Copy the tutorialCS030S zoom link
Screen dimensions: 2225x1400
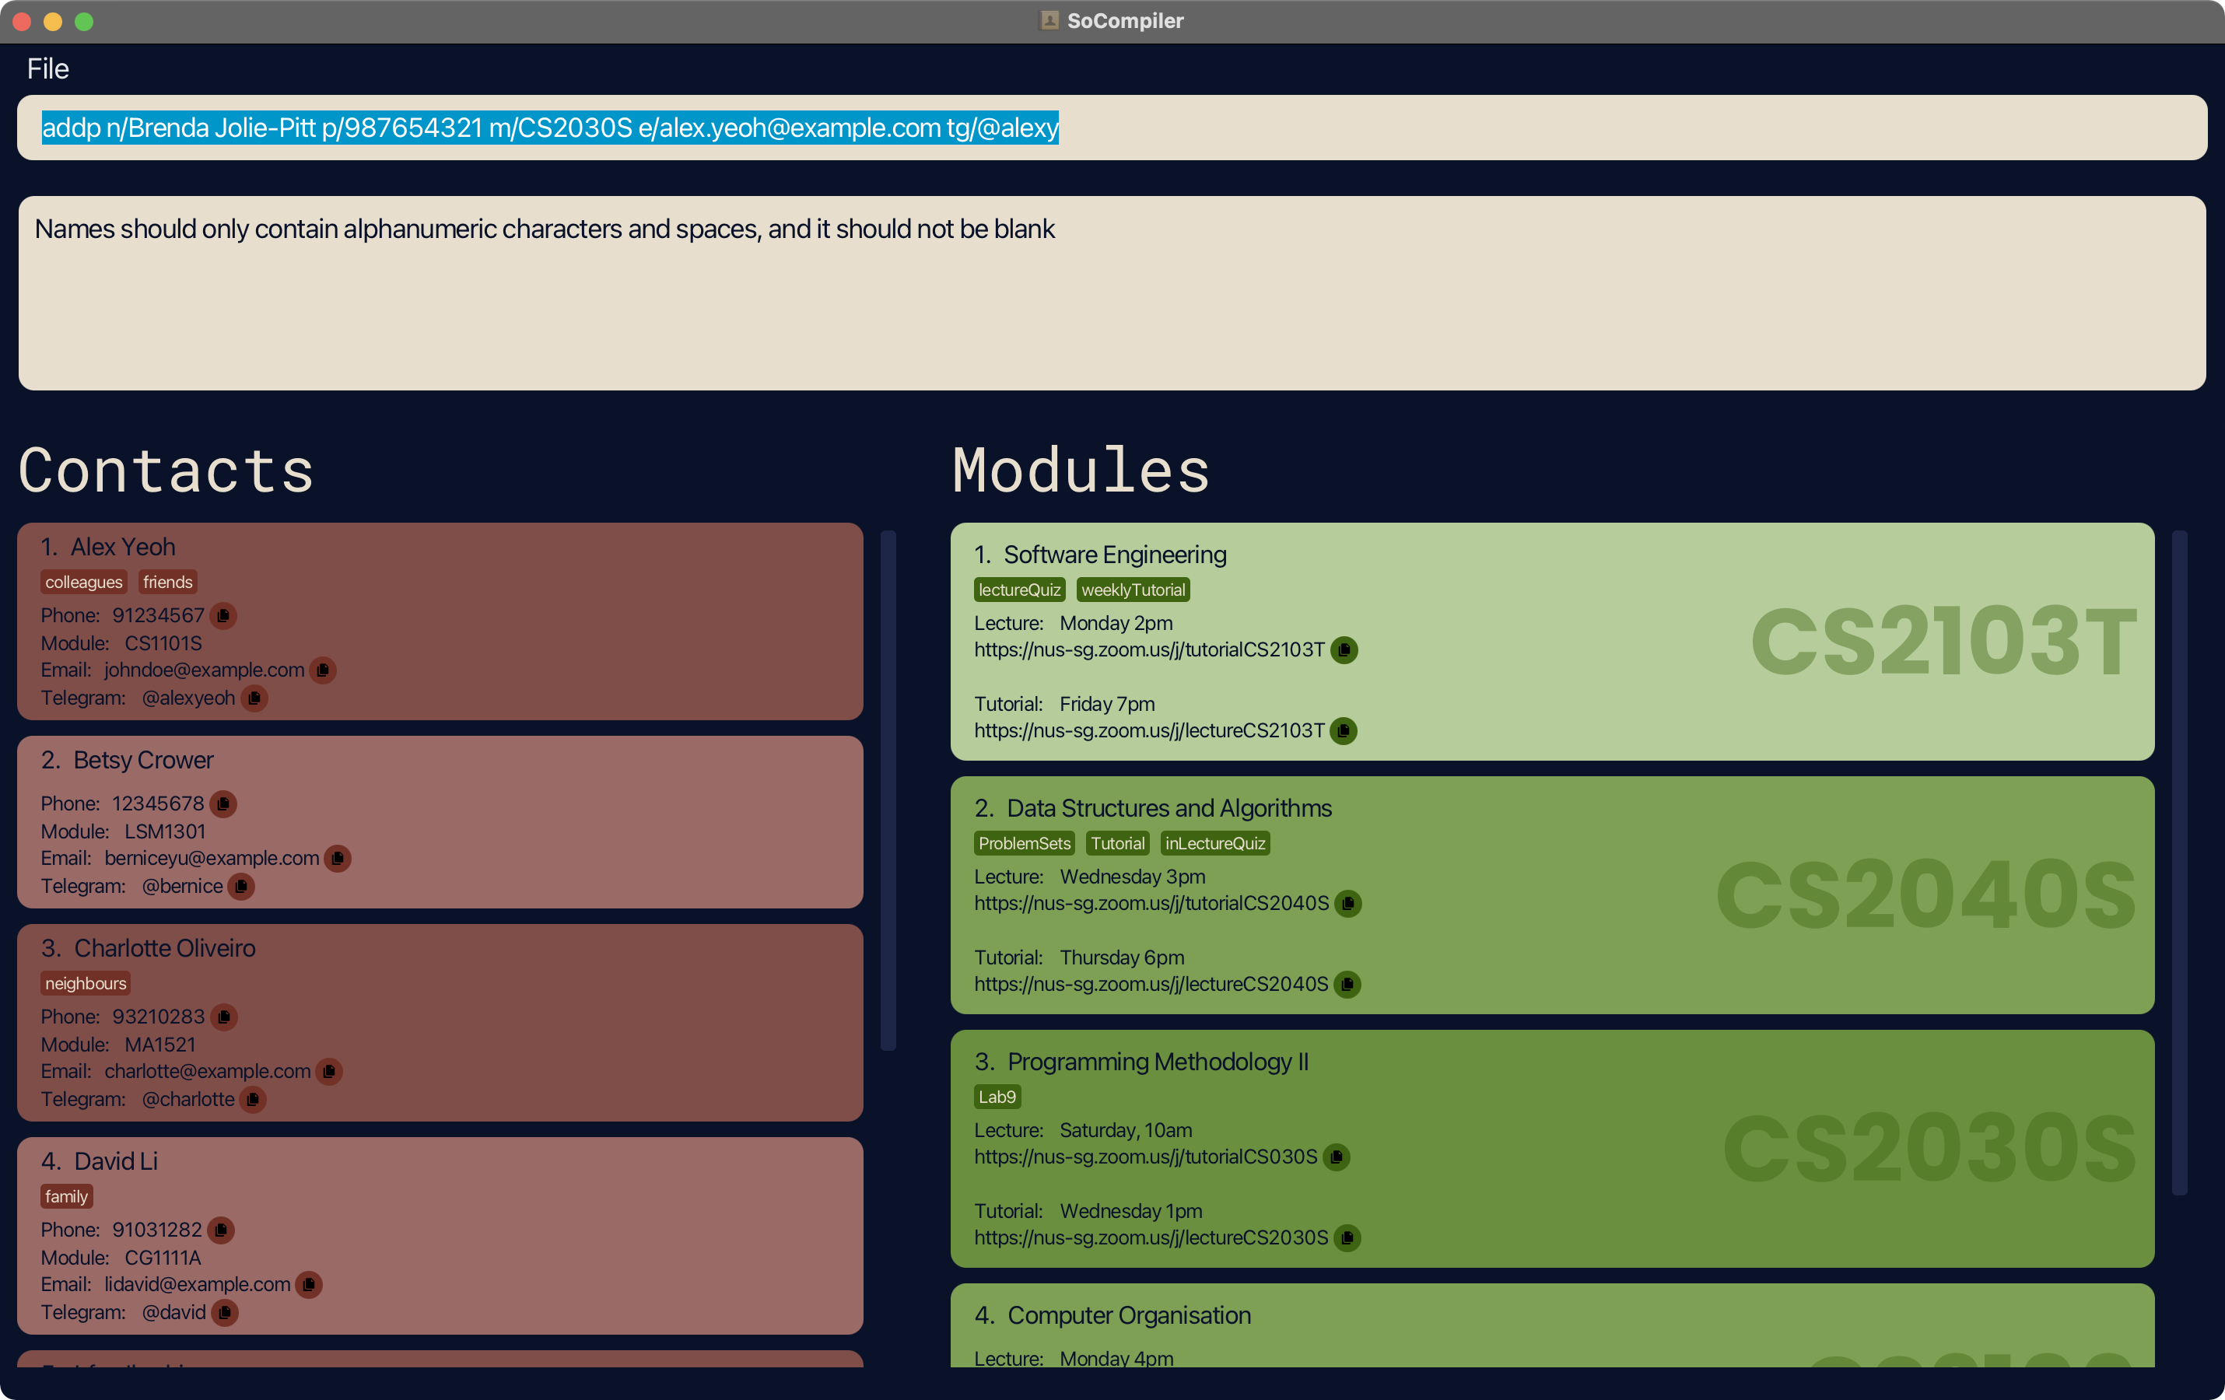click(1336, 1157)
